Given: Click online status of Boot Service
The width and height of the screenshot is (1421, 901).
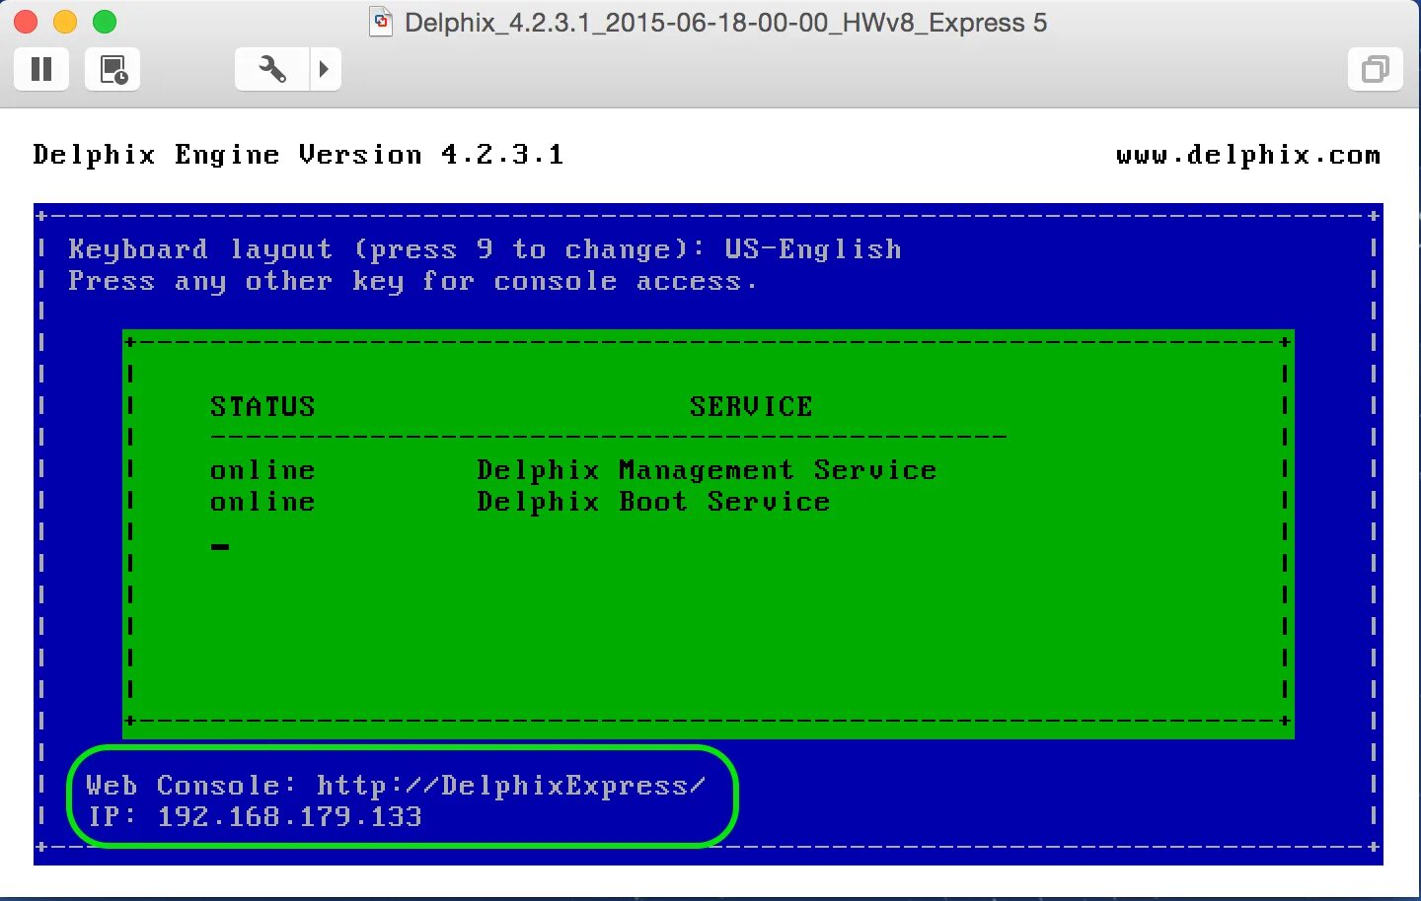Looking at the screenshot, I should coord(262,502).
